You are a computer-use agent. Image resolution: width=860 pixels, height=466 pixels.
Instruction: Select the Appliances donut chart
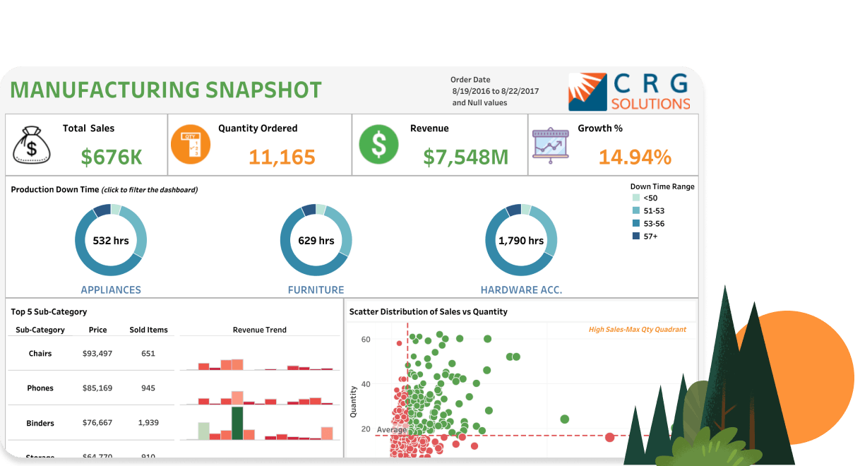[111, 241]
